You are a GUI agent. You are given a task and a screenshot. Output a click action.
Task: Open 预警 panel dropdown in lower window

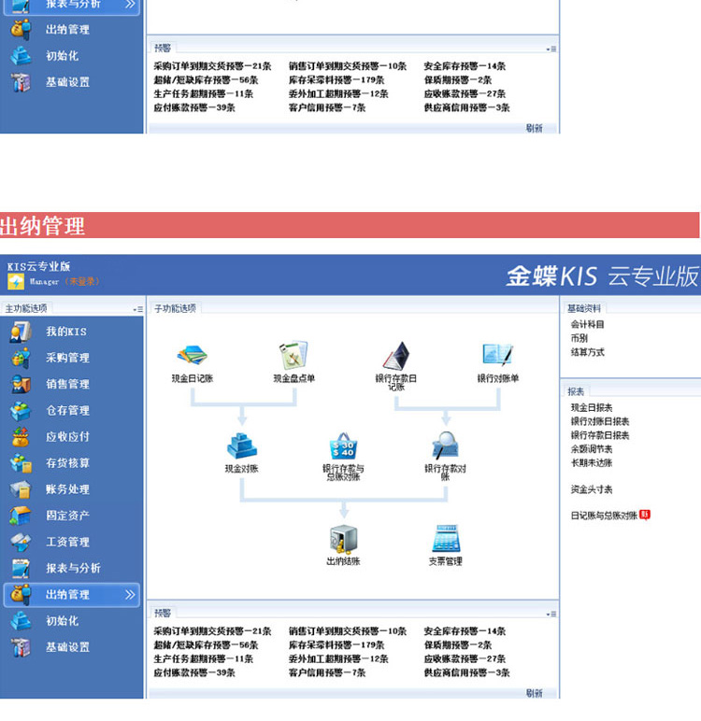pyautogui.click(x=551, y=614)
